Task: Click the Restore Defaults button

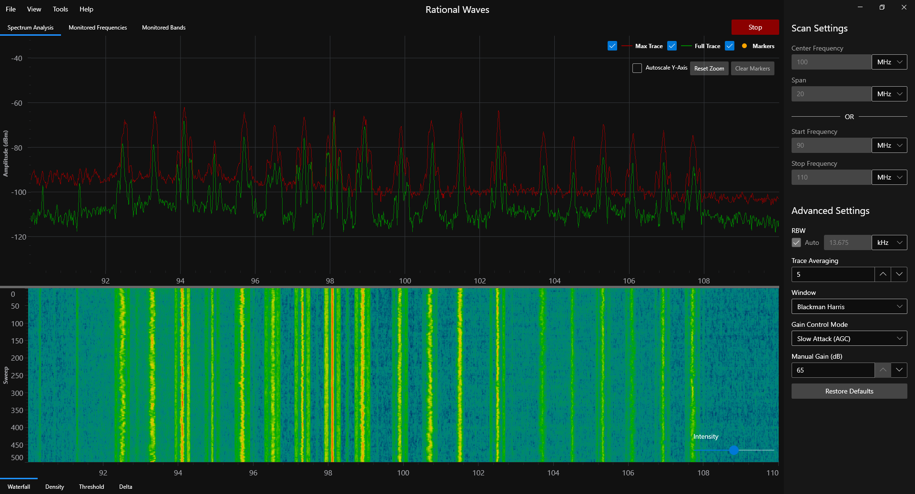Action: [x=849, y=391]
